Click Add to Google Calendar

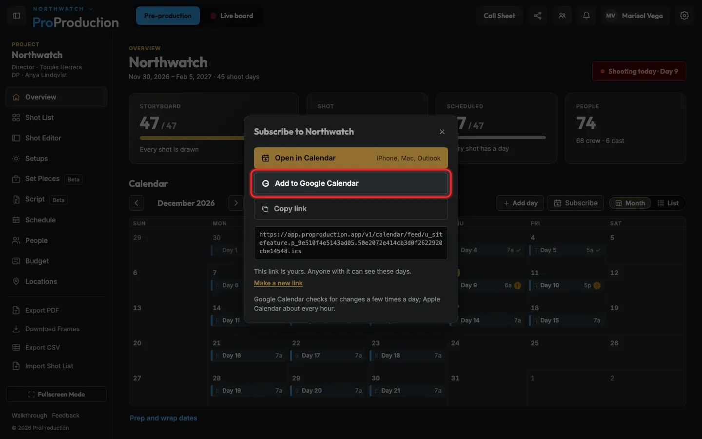(351, 183)
